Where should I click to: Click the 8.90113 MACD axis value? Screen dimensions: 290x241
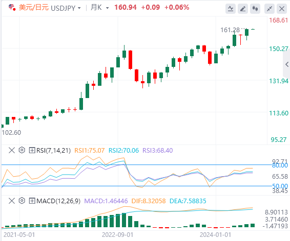(276, 212)
